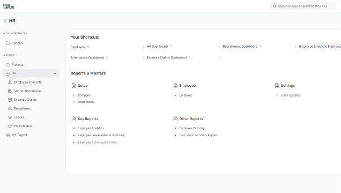Open Expense Claims sidebar icon
The image size is (341, 193).
click(10, 100)
